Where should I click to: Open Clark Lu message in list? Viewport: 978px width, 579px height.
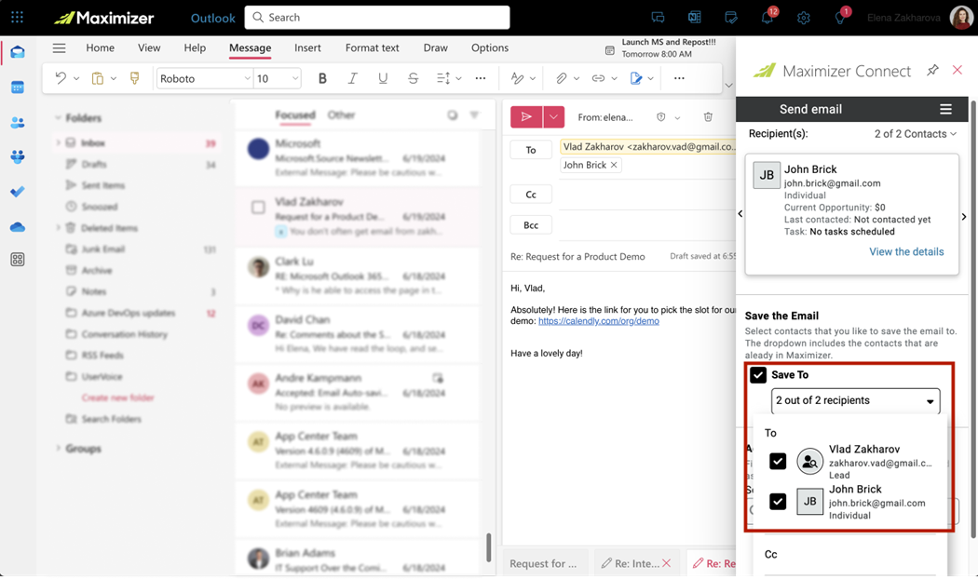tap(358, 276)
